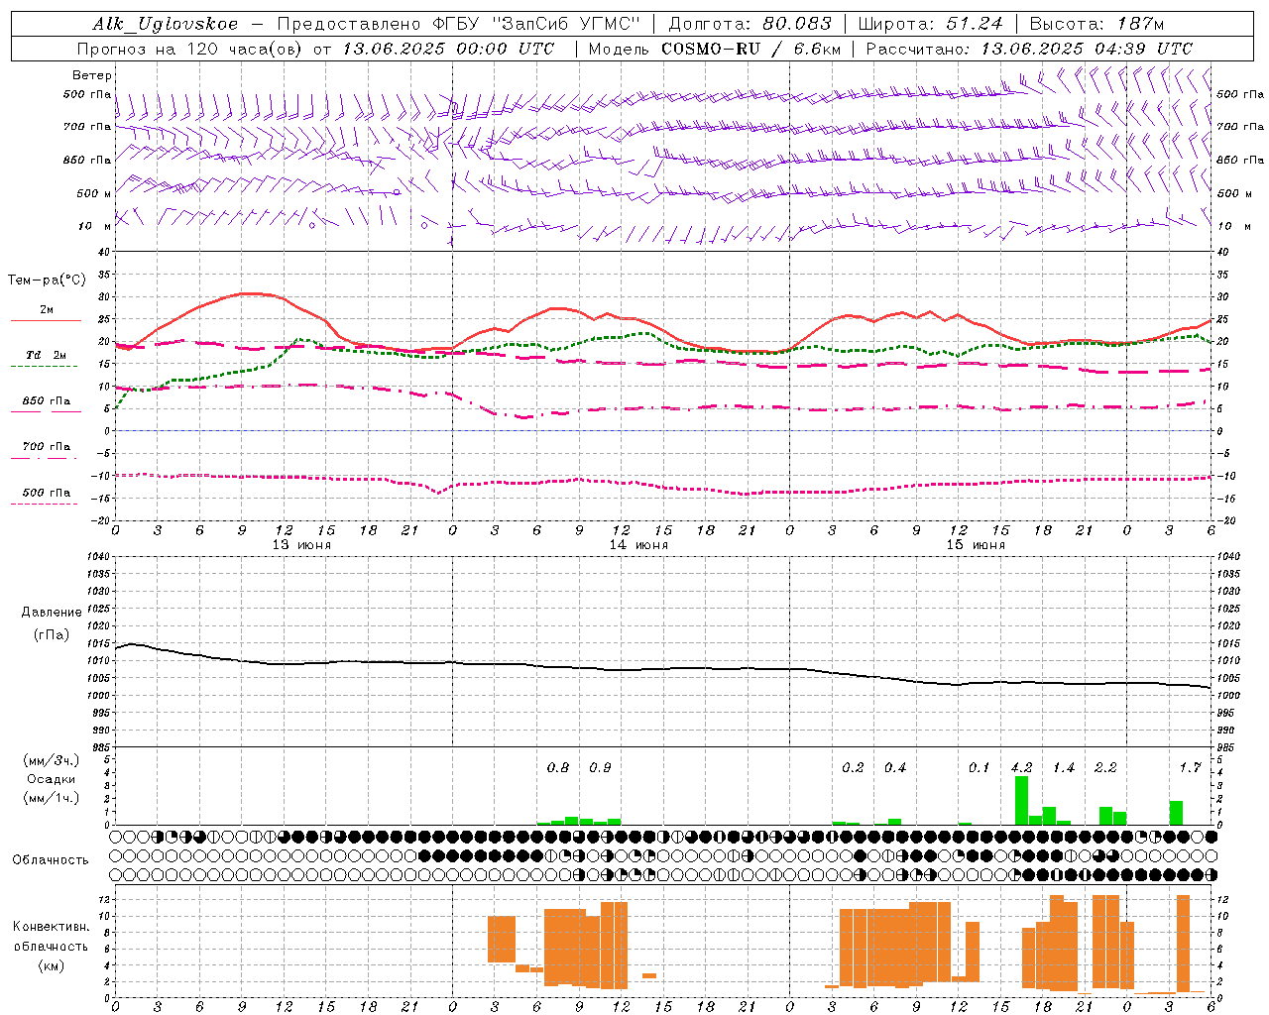Screen dimensions: 1269x1015
Task: Click the 'Td 2м' legend label
Action: tap(47, 355)
